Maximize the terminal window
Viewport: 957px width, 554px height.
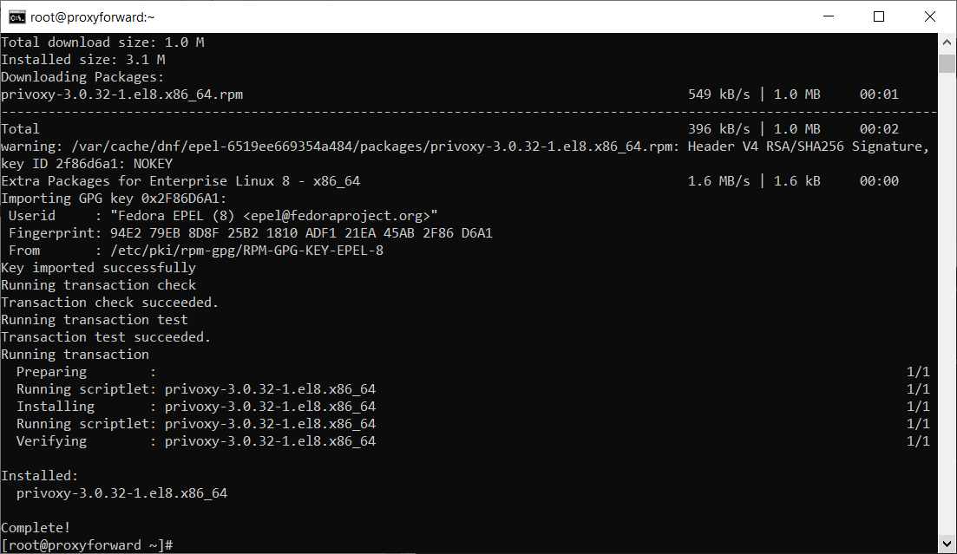tap(878, 16)
